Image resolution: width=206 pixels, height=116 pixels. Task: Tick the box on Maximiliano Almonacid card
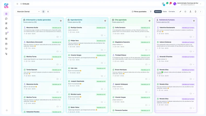[x=57, y=51]
